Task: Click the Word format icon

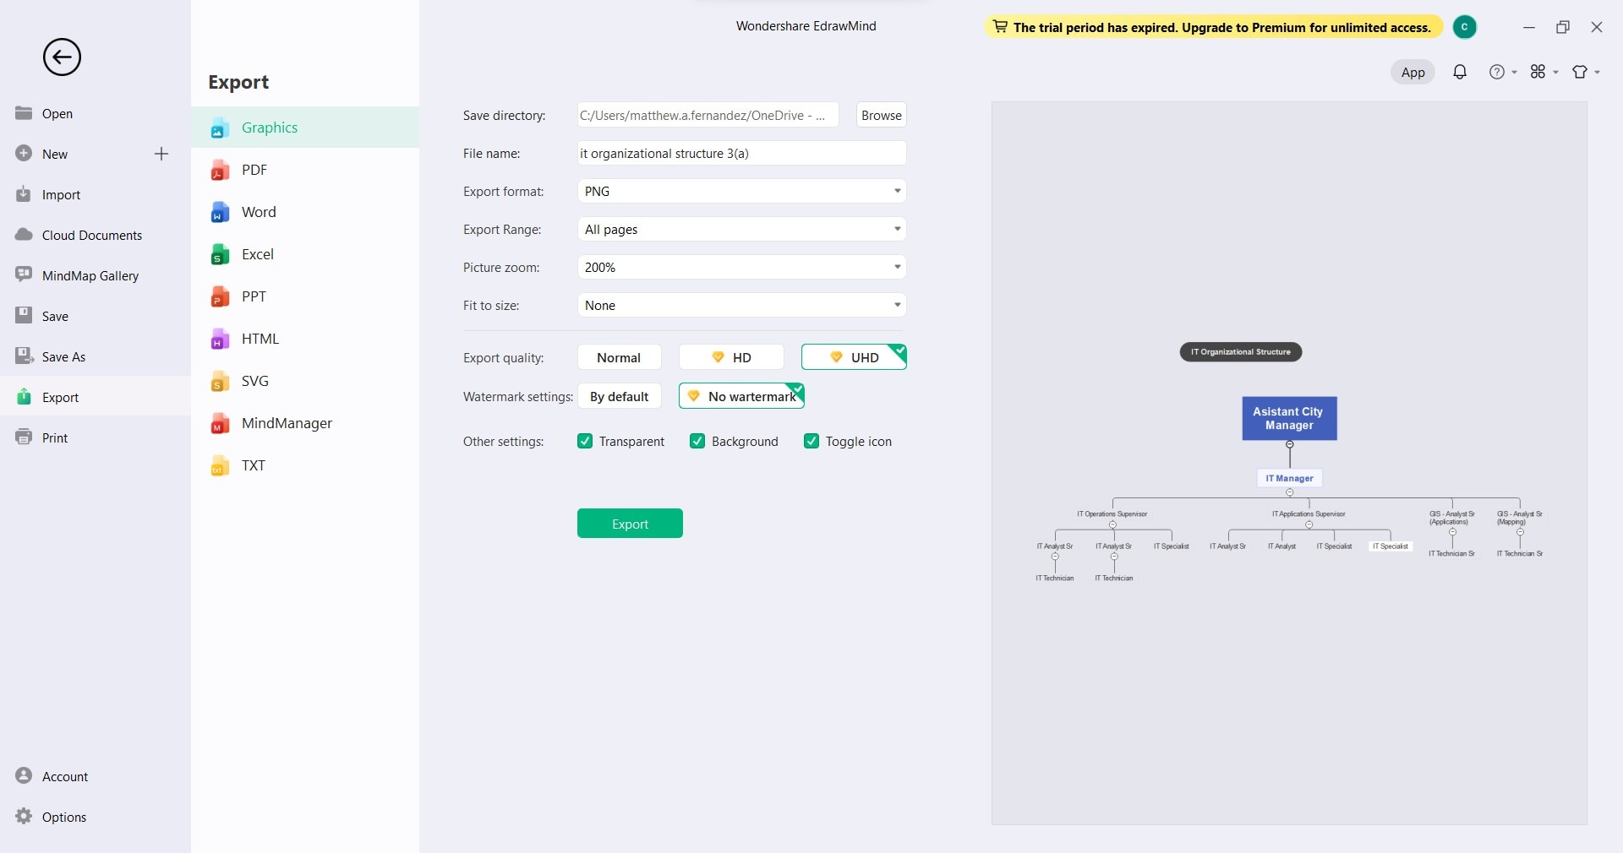Action: (220, 212)
